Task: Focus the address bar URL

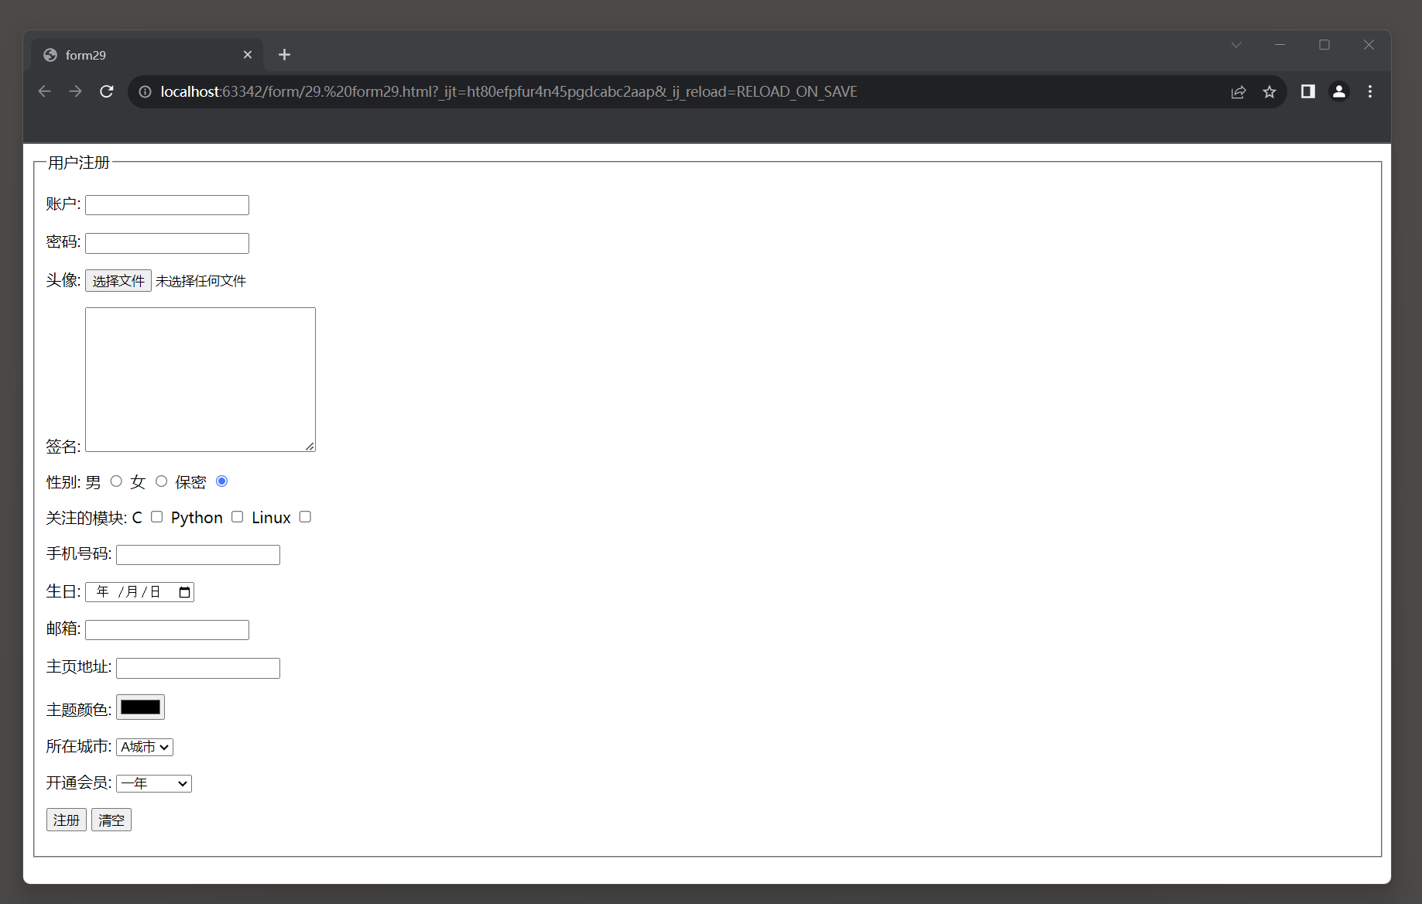Action: pos(509,91)
